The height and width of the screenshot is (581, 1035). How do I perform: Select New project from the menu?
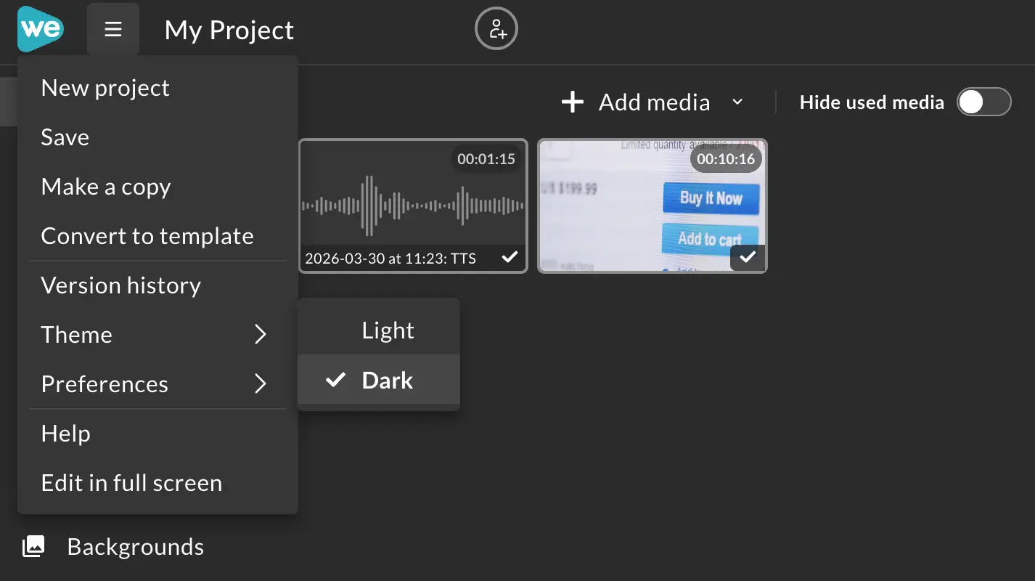(157, 88)
